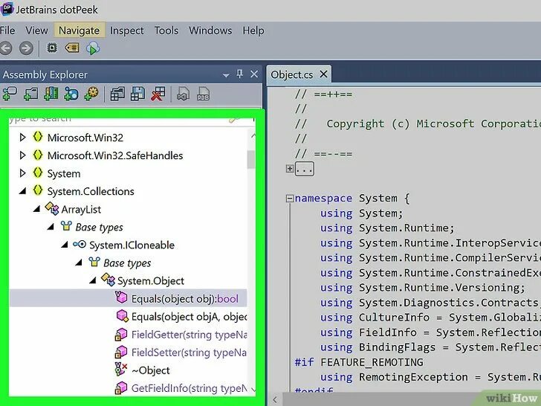
Task: Click the FEATURE_REMOTING text in code
Action: tap(372, 362)
